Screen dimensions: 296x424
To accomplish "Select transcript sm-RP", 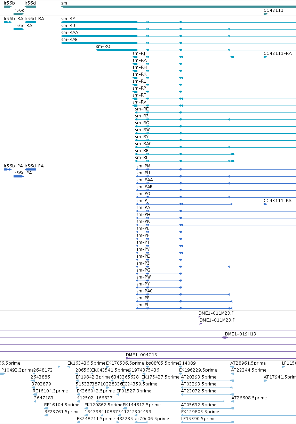I will pos(139,88).
